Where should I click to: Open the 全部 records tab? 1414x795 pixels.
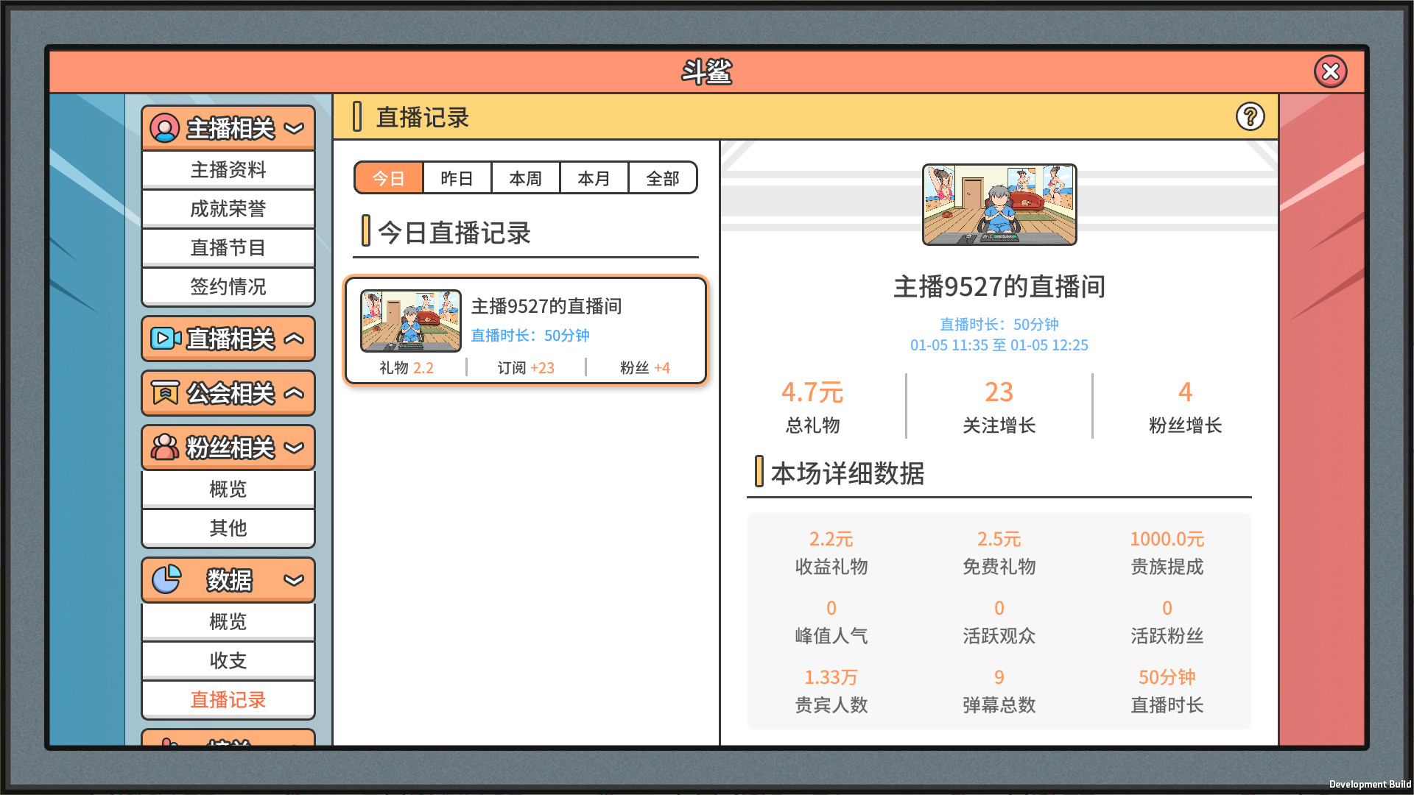coord(662,177)
